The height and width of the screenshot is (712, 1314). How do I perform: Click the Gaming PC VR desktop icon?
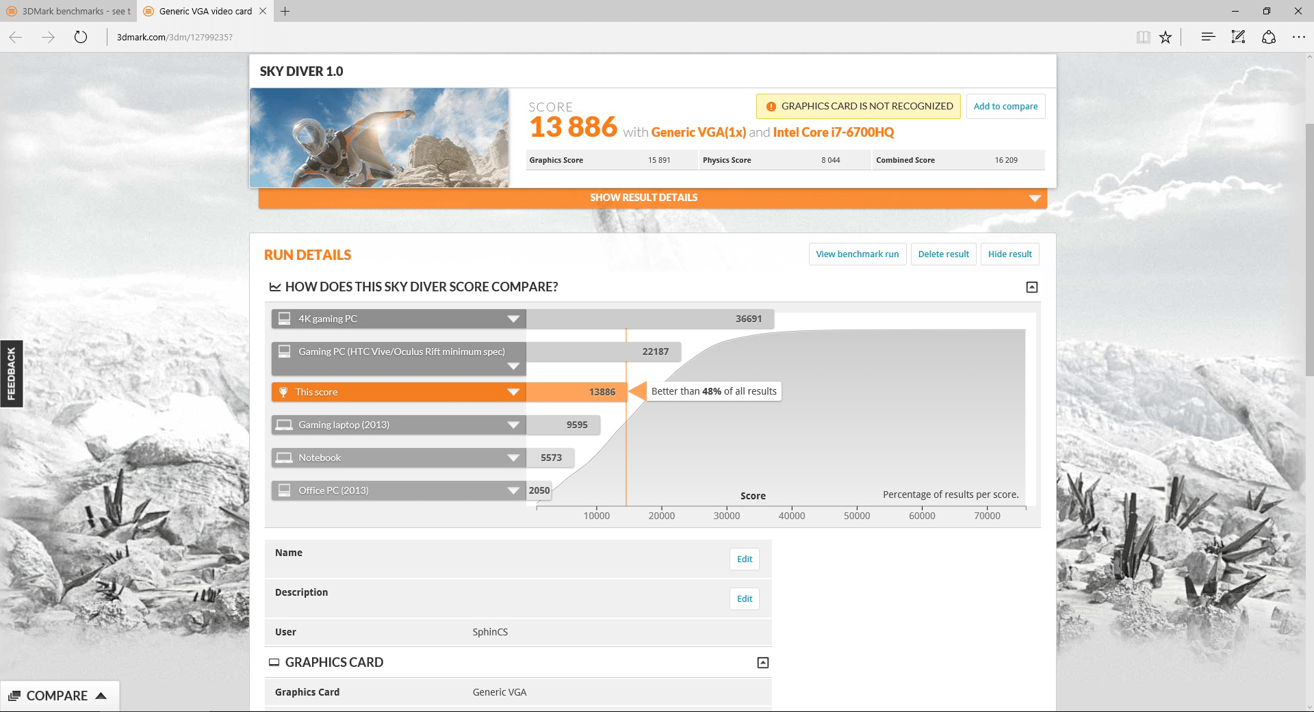[283, 352]
